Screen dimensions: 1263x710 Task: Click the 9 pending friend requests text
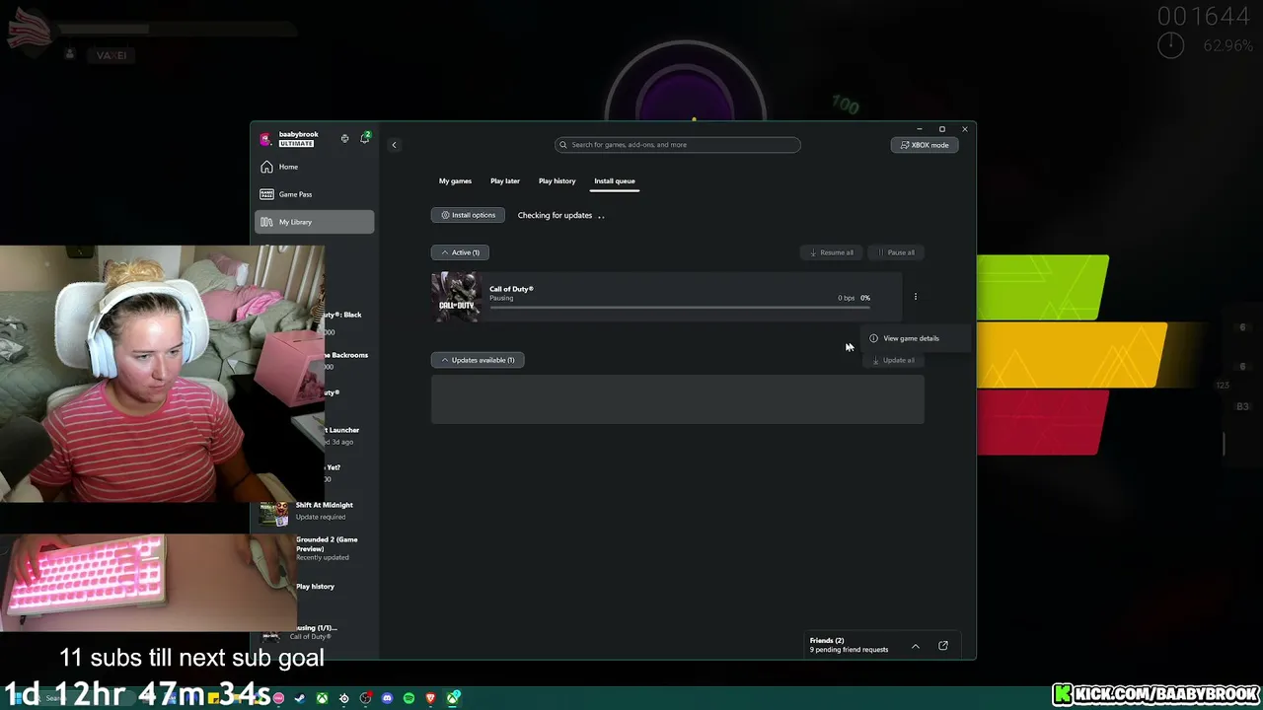[850, 650]
